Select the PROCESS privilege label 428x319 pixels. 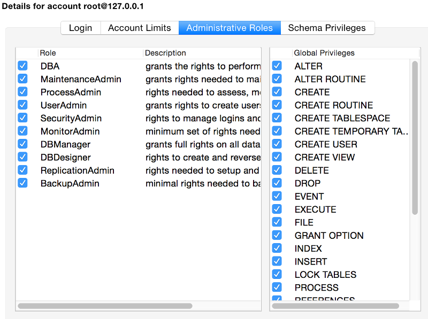click(x=316, y=288)
